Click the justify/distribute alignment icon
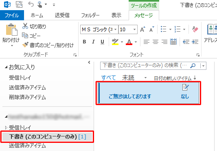Screen dimensions: 217x151 pyautogui.click(x=173, y=42)
